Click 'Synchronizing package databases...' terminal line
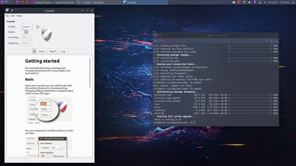This screenshot has height=166, width=296. [x=178, y=92]
